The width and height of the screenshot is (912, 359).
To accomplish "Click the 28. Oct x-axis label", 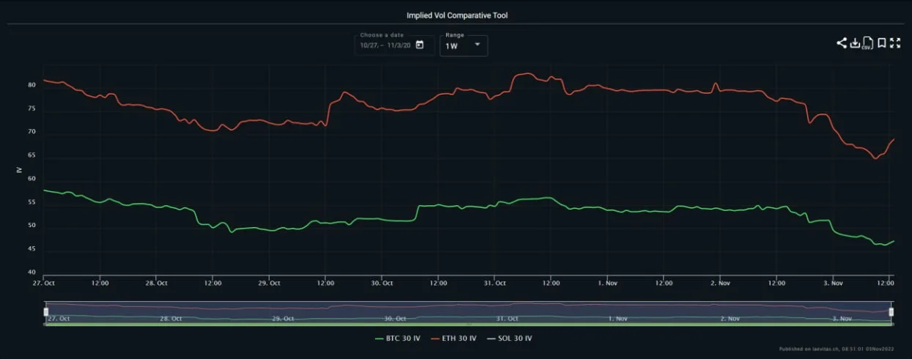I will pos(157,282).
